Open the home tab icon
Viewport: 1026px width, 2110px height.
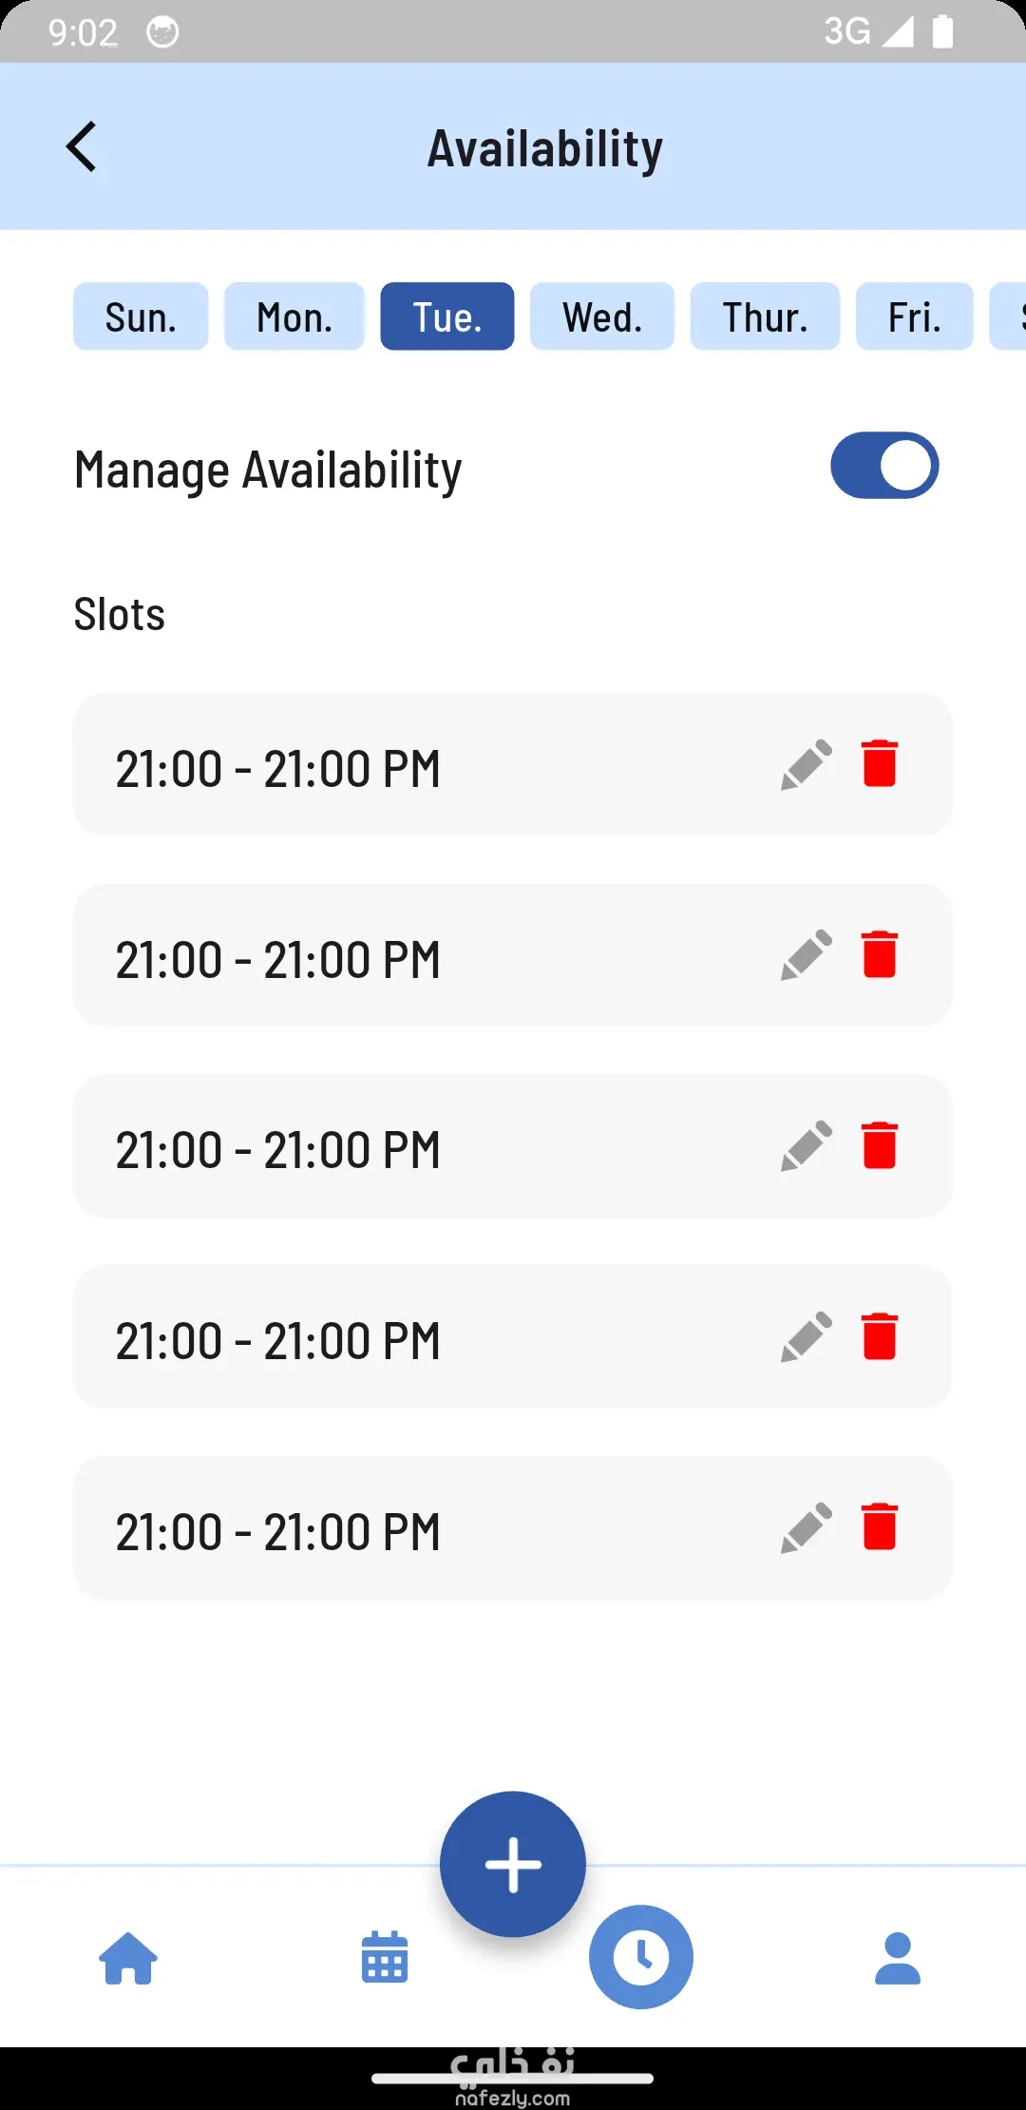tap(128, 1958)
